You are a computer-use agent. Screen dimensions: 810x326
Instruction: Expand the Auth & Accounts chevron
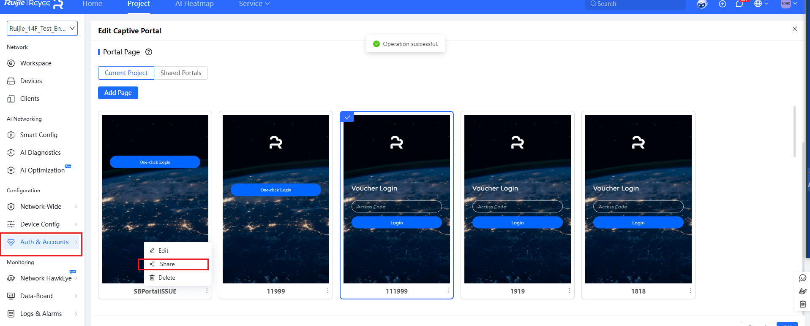coord(76,242)
